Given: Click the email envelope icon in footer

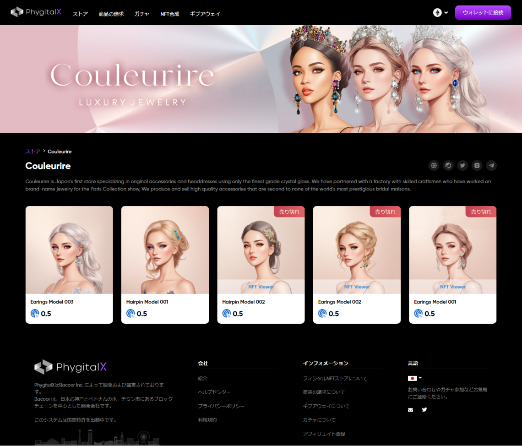Looking at the screenshot, I should coord(410,410).
